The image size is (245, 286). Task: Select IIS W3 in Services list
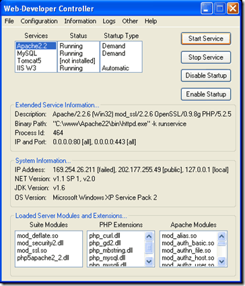coord(36,68)
